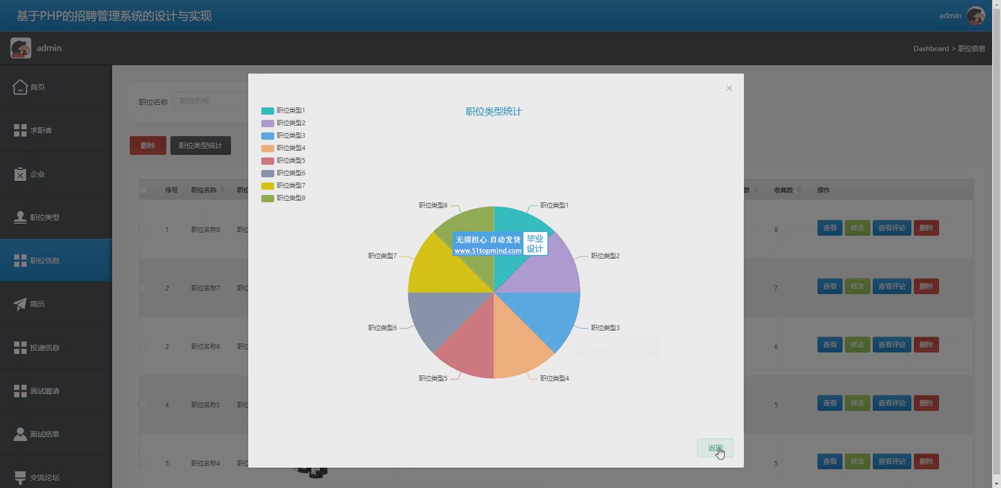This screenshot has width=1001, height=488.
Task: Open the 首页 menu item
Action: click(56, 87)
